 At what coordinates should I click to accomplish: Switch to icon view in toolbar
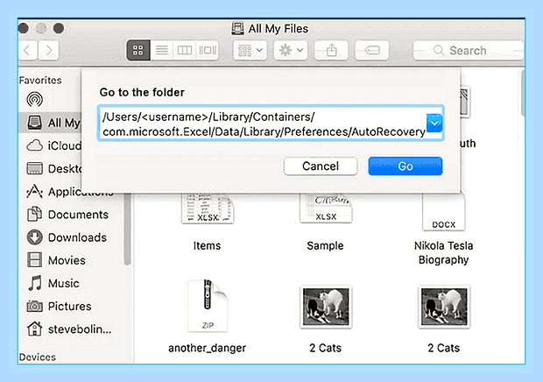tap(138, 51)
